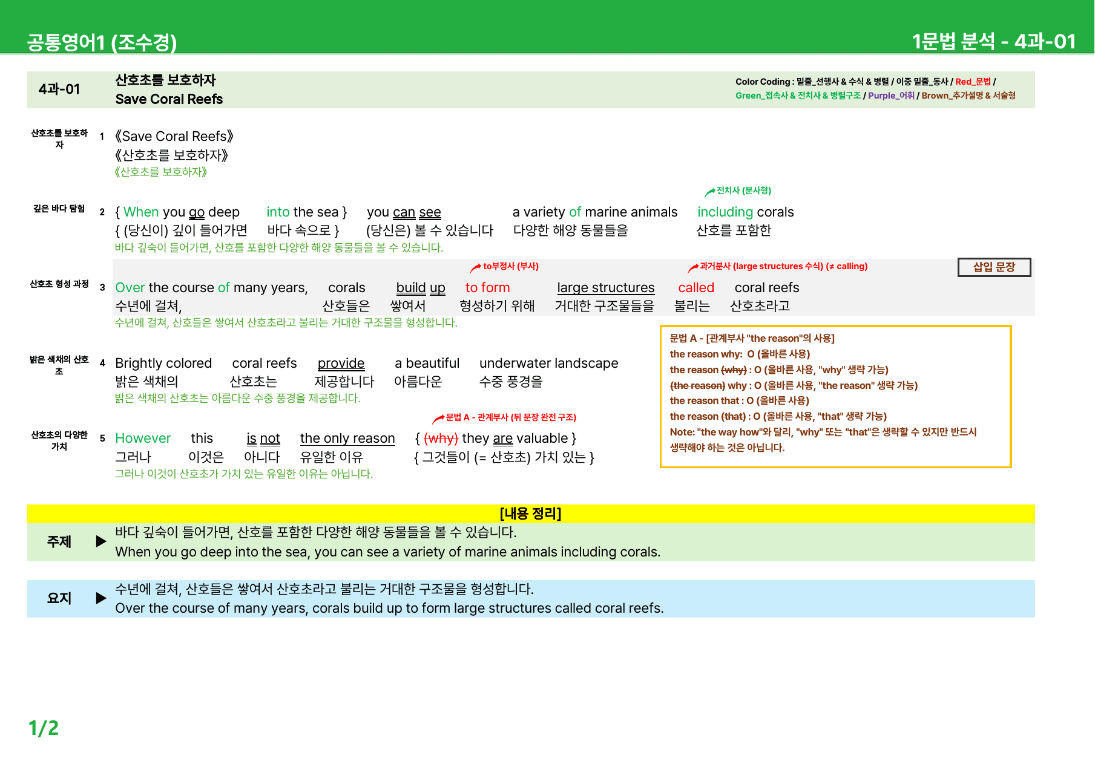The width and height of the screenshot is (1095, 773).
Task: Click the red word 'called'
Action: click(x=696, y=288)
